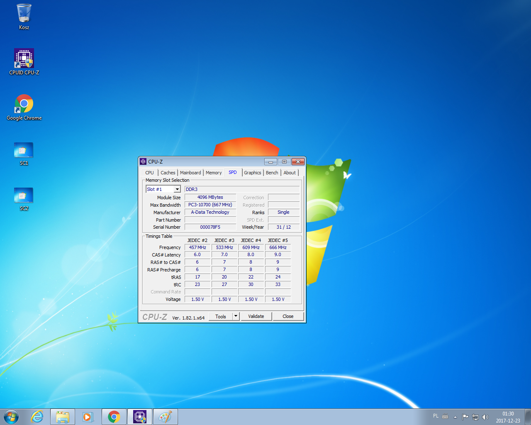
Task: Open the volume speaker tray icon
Action: [485, 417]
